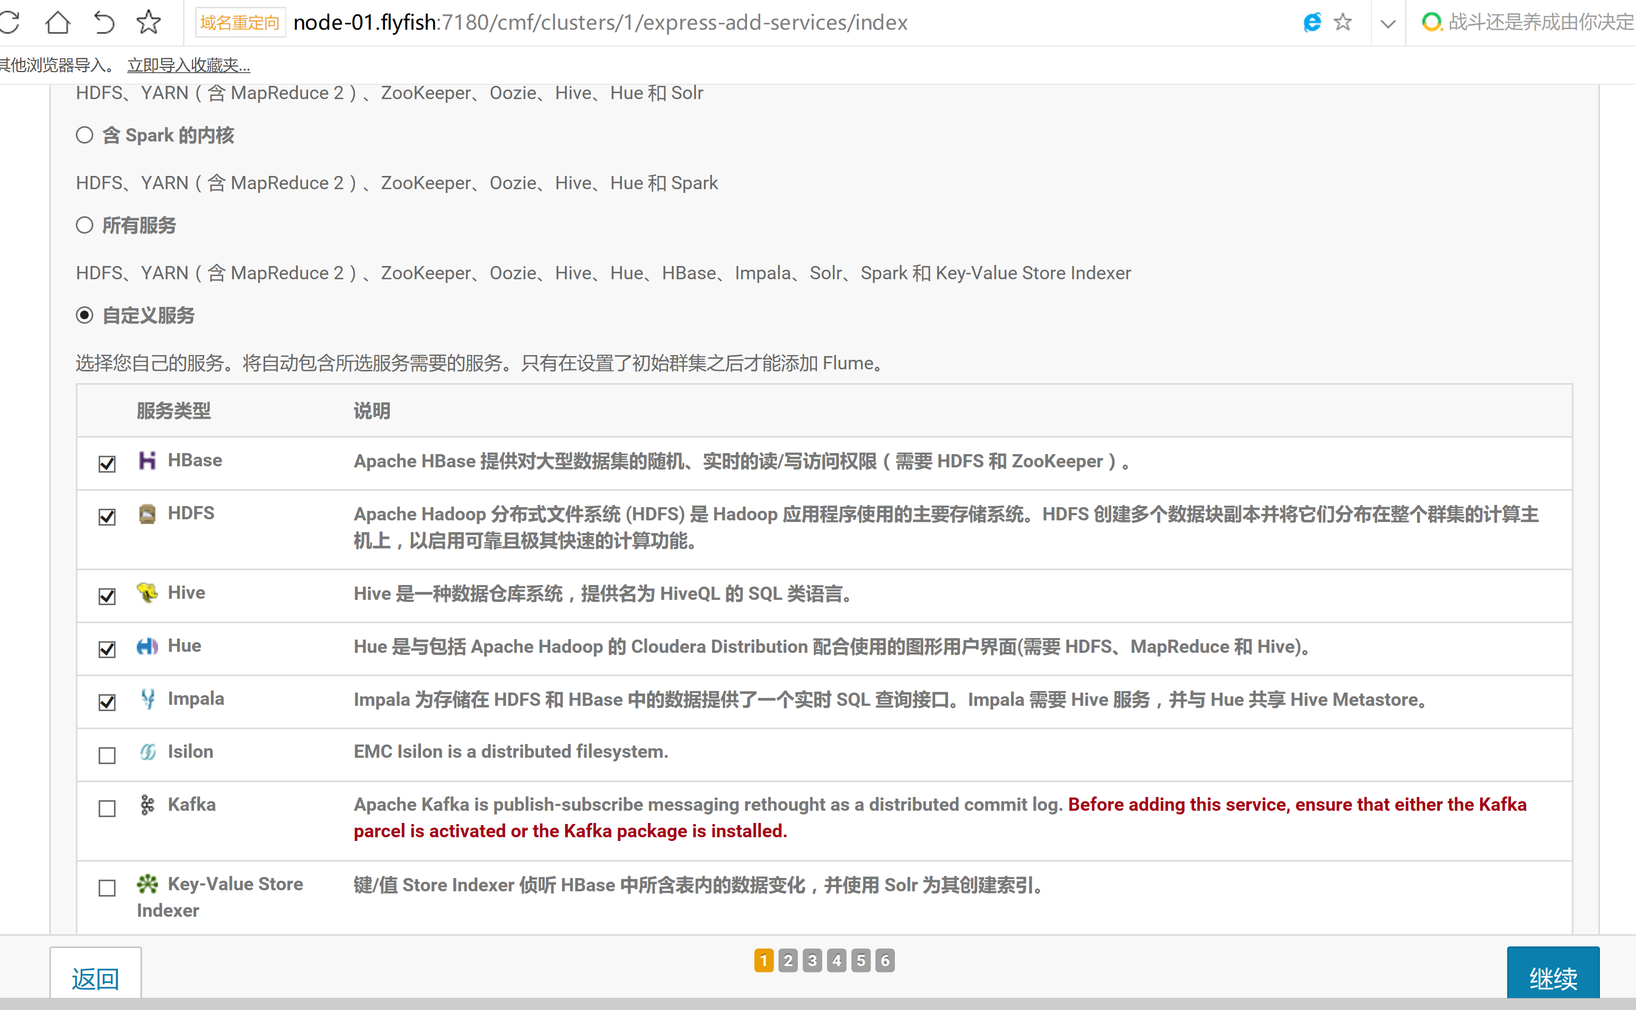This screenshot has width=1636, height=1010.
Task: Click the bookmark star in toolbar
Action: tap(148, 23)
